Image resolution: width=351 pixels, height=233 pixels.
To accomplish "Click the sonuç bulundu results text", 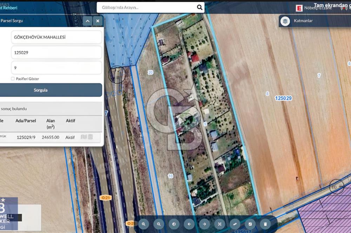I will tap(14, 109).
